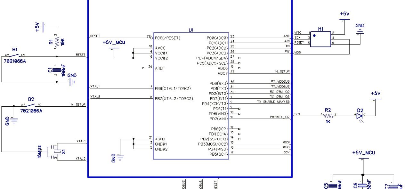Click the TX_ENABLE_MAX485 net label
The height and width of the screenshot is (189, 413).
(273, 102)
